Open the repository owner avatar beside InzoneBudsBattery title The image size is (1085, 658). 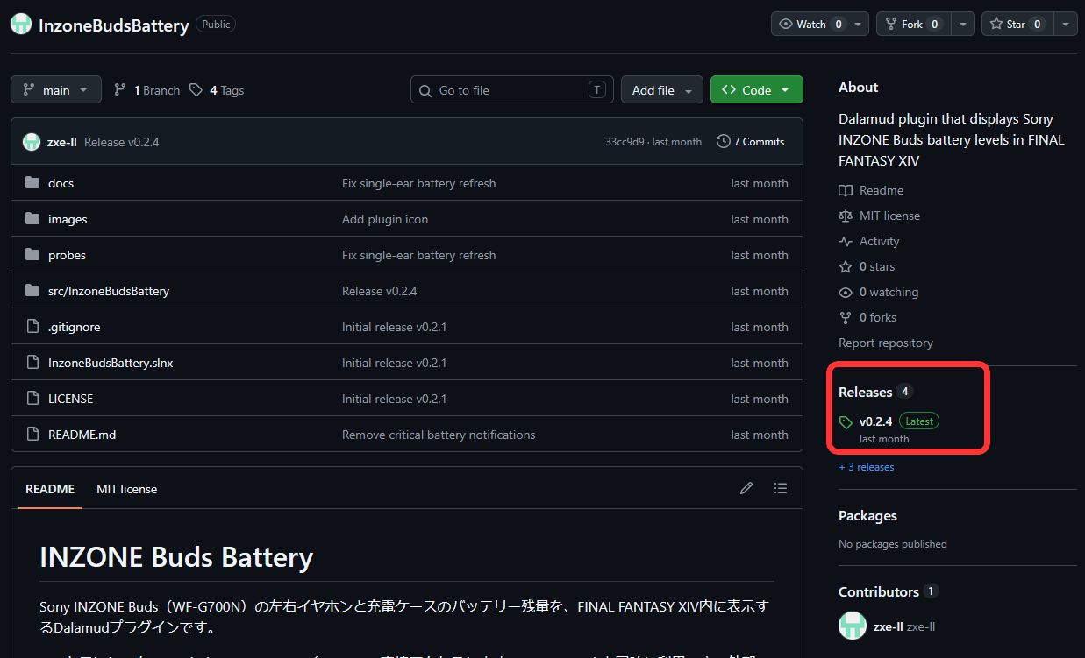click(21, 25)
